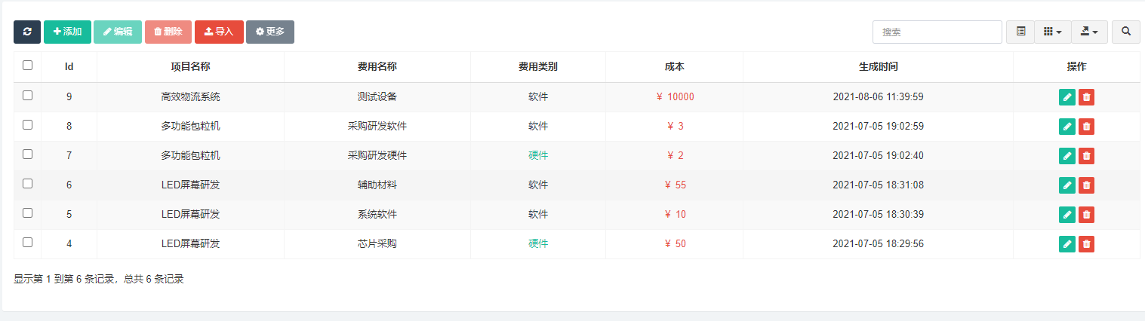Check the row checkbox for Id 8

(x=28, y=125)
